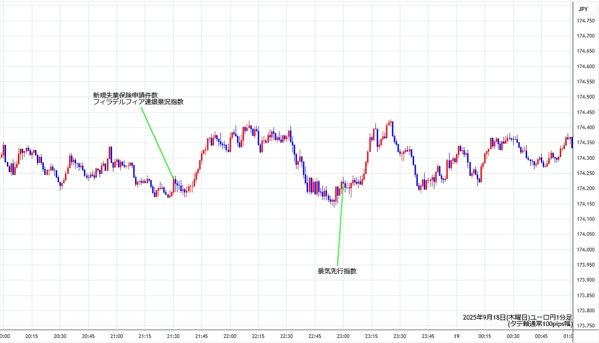The width and height of the screenshot is (599, 343).
Task: Click the (タテ軸通常100pips幅) caption text
Action: tap(540, 324)
